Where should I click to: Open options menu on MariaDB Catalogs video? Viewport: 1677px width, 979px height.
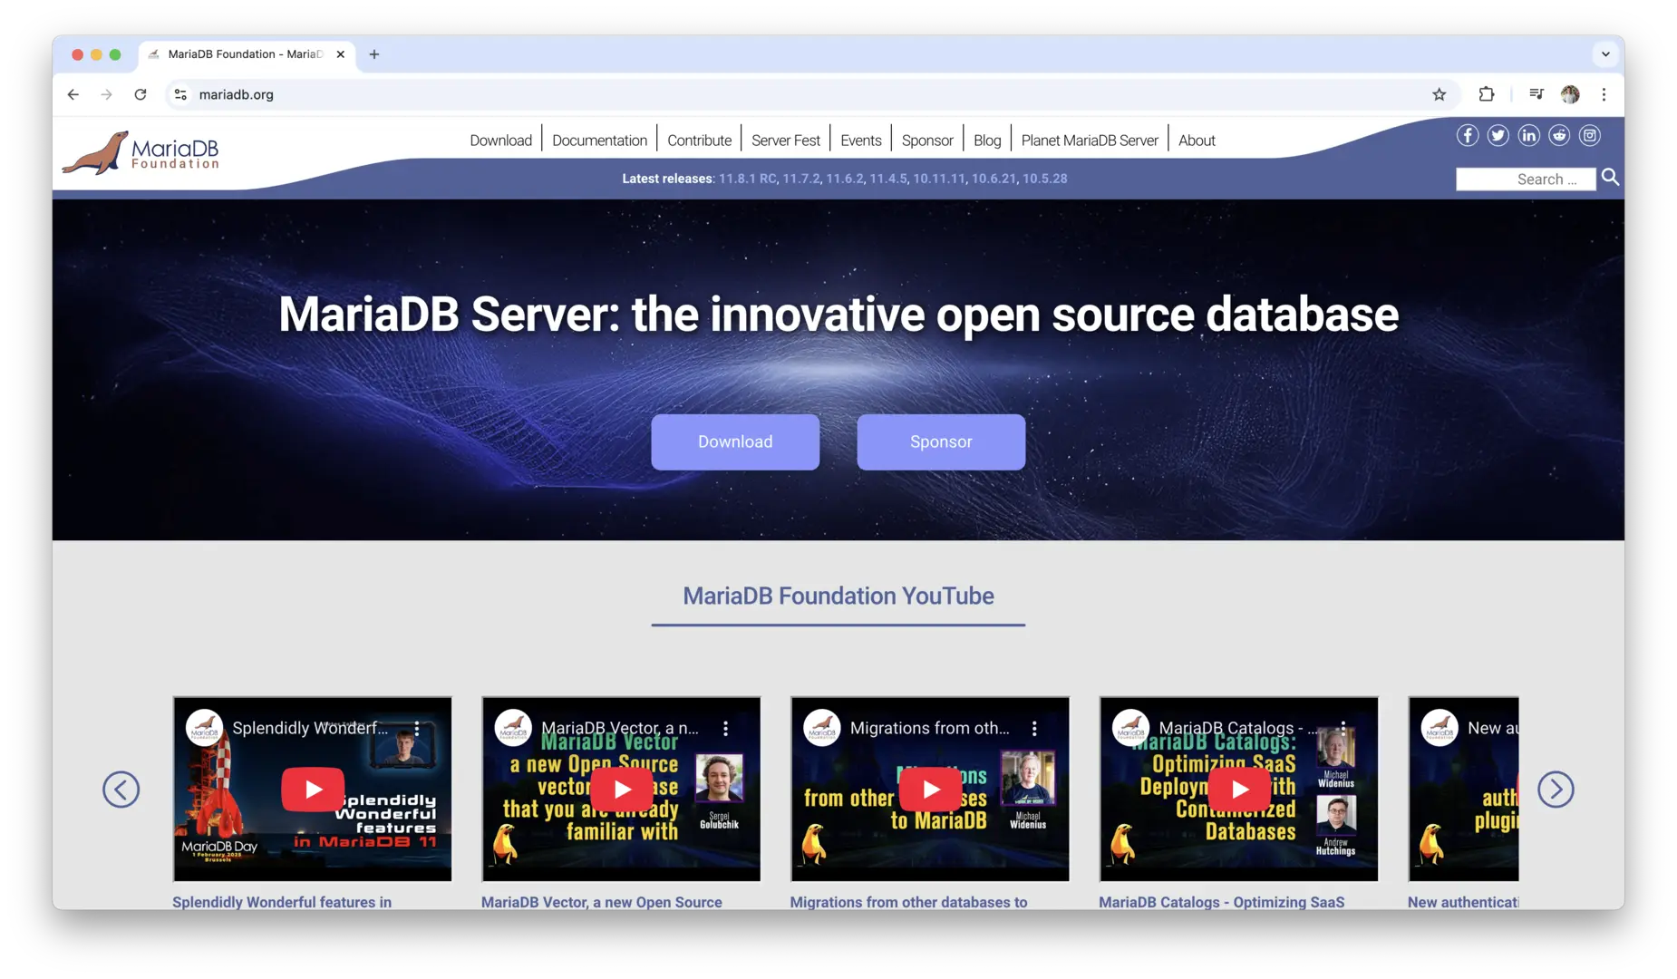[1343, 728]
